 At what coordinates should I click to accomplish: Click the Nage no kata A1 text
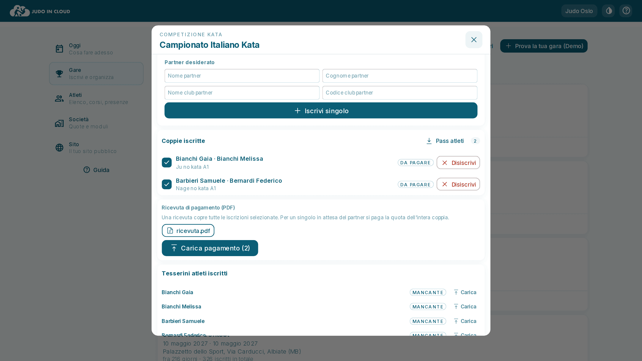click(x=196, y=188)
